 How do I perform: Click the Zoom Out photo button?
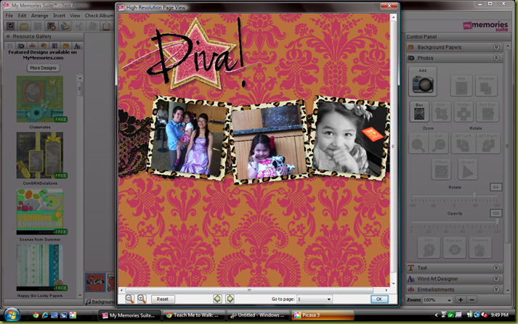click(438, 143)
